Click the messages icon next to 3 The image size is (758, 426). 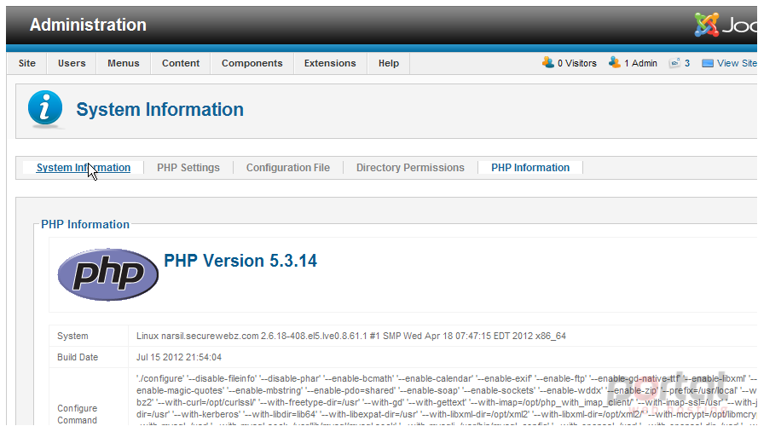tap(674, 63)
